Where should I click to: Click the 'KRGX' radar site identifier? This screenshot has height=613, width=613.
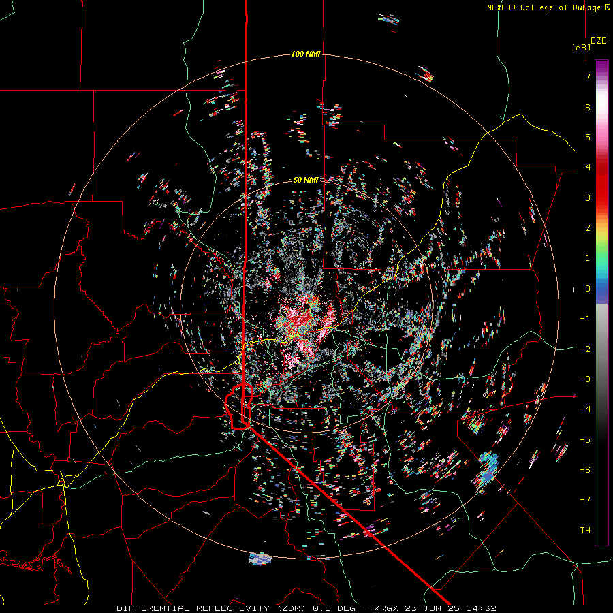[386, 608]
